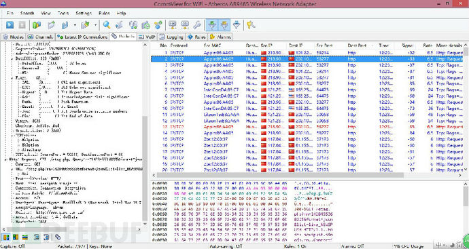Viewport: 469px width, 249px height.
Task: Toggle the third, unhighlighted capture funnel button
Action: (237, 25)
